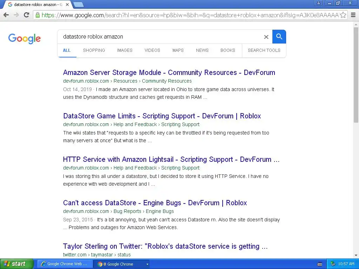Open the Windows start button
The height and width of the screenshot is (269, 359).
pyautogui.click(x=16, y=264)
